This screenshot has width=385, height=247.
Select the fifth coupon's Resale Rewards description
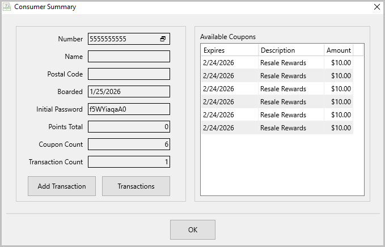coord(283,115)
